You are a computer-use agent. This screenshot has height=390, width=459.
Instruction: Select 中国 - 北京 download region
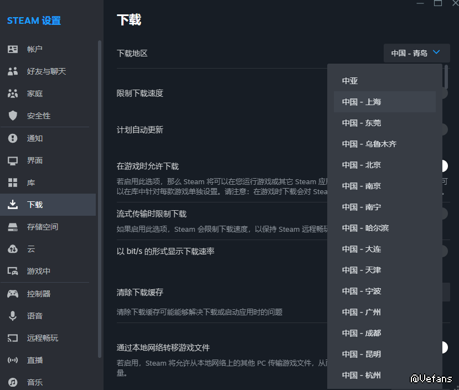(385, 165)
